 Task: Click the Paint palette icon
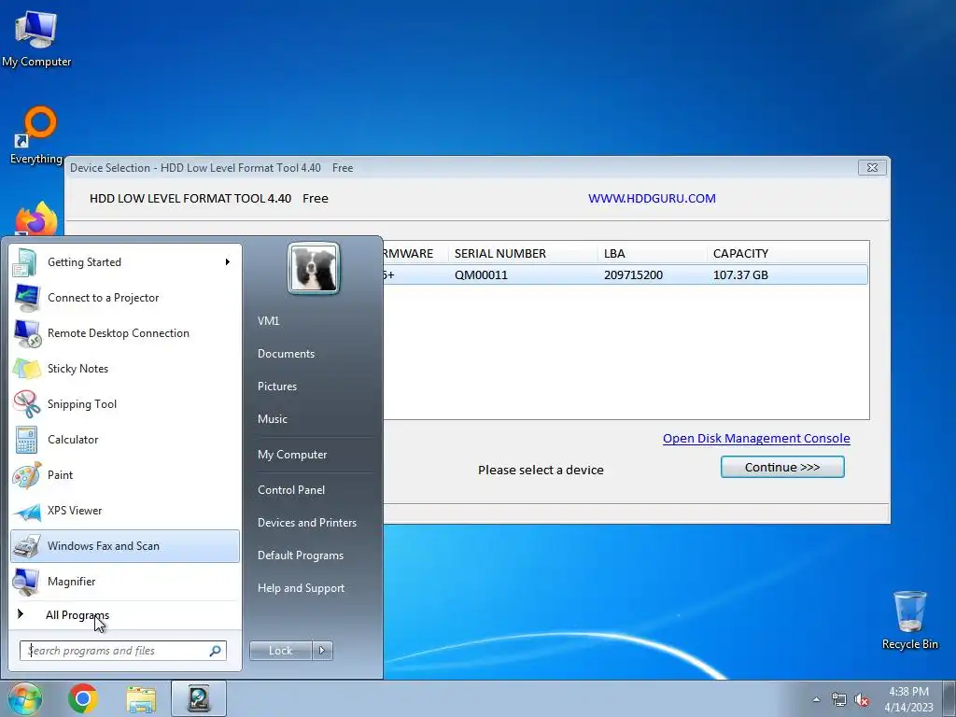[27, 475]
